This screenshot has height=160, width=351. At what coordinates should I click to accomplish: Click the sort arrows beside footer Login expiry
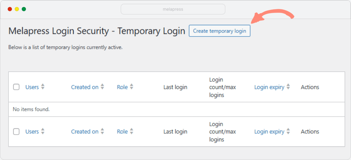(288, 131)
